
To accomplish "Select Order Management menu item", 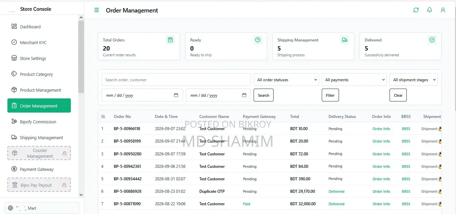I will click(39, 105).
